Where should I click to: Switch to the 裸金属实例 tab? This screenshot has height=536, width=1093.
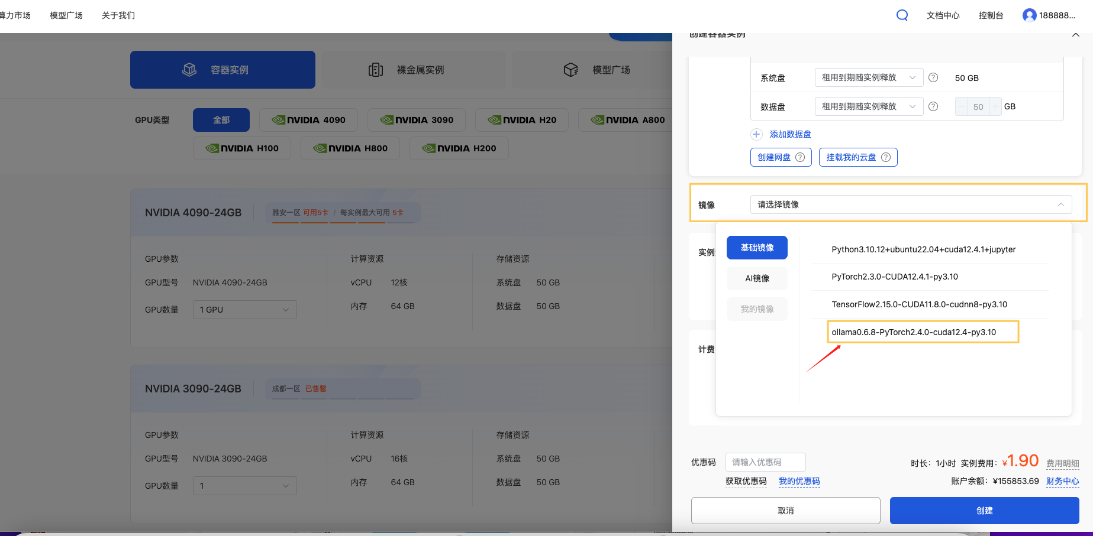[413, 70]
